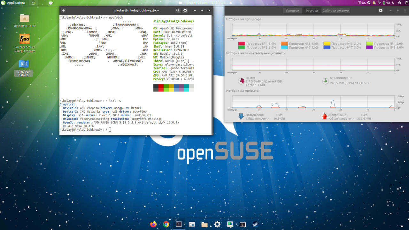Open the green circuit-board app in dock
Screen dimensions: 409x230
[x=230, y=224]
